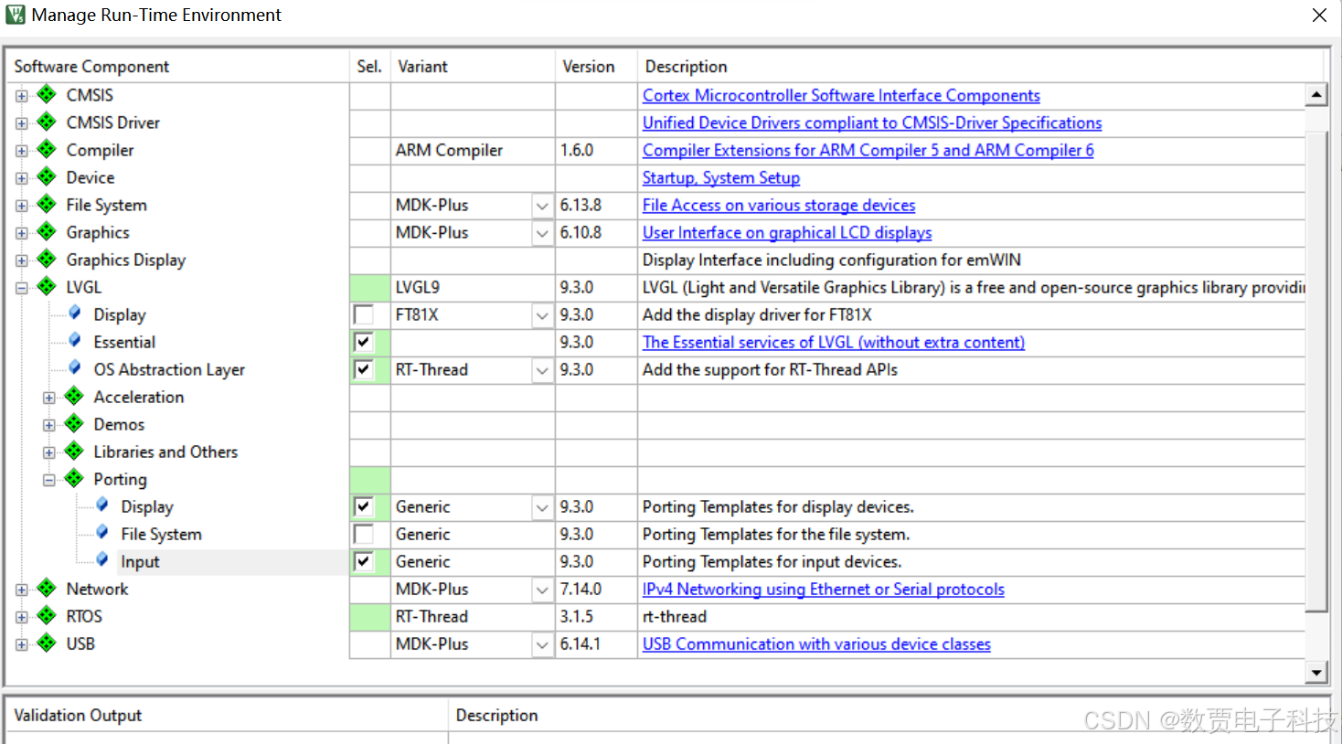This screenshot has height=744, width=1342.
Task: Open The Essential services of LVGL link
Action: click(x=834, y=342)
